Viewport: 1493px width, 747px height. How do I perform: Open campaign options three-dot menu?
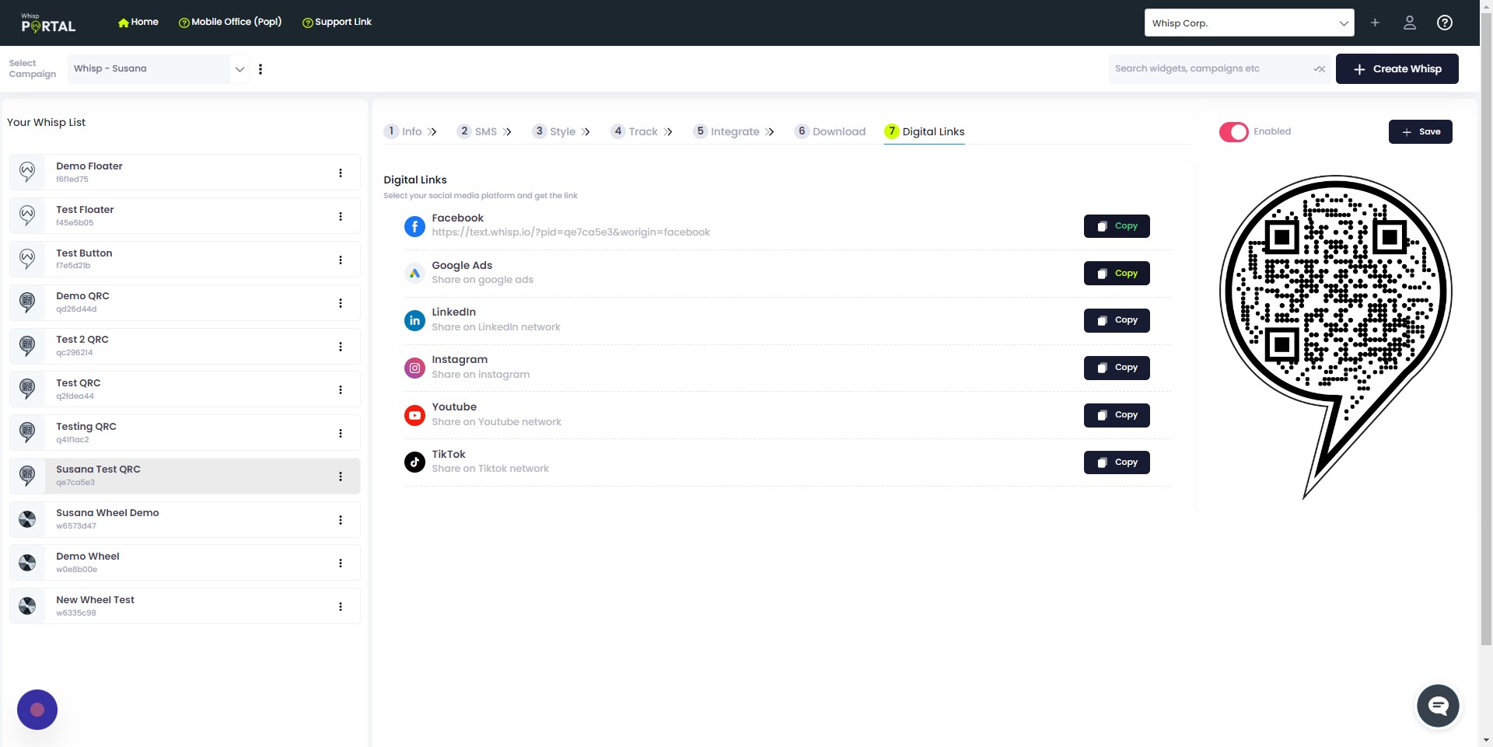(x=260, y=69)
